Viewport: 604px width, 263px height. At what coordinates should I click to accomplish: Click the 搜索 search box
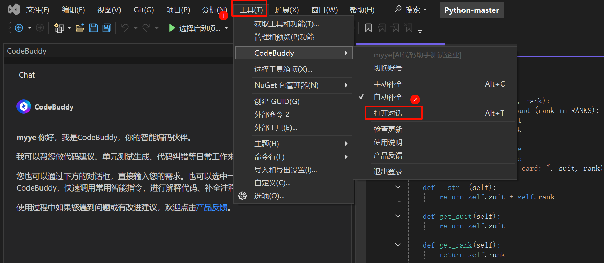410,10
